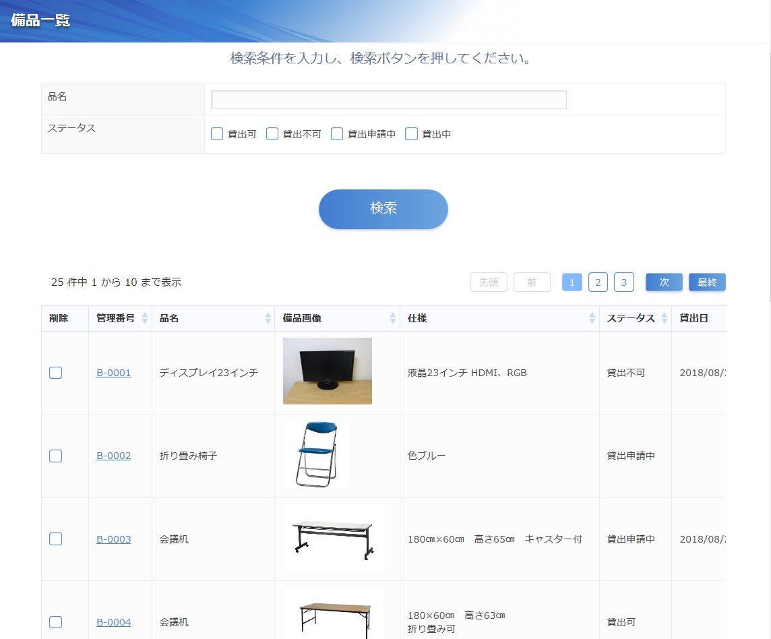Go to next page with 次 button

(664, 282)
